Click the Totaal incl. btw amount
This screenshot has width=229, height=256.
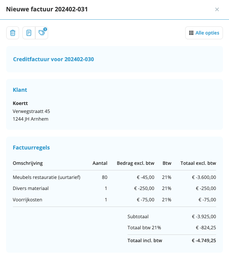[x=204, y=240]
